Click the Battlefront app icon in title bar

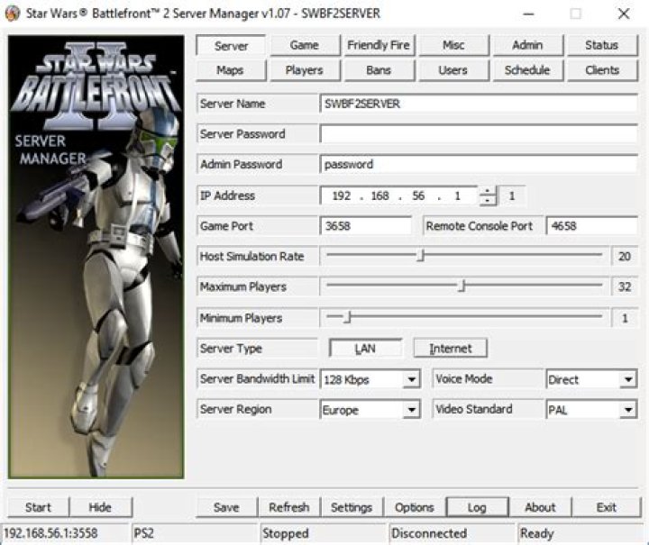click(13, 14)
